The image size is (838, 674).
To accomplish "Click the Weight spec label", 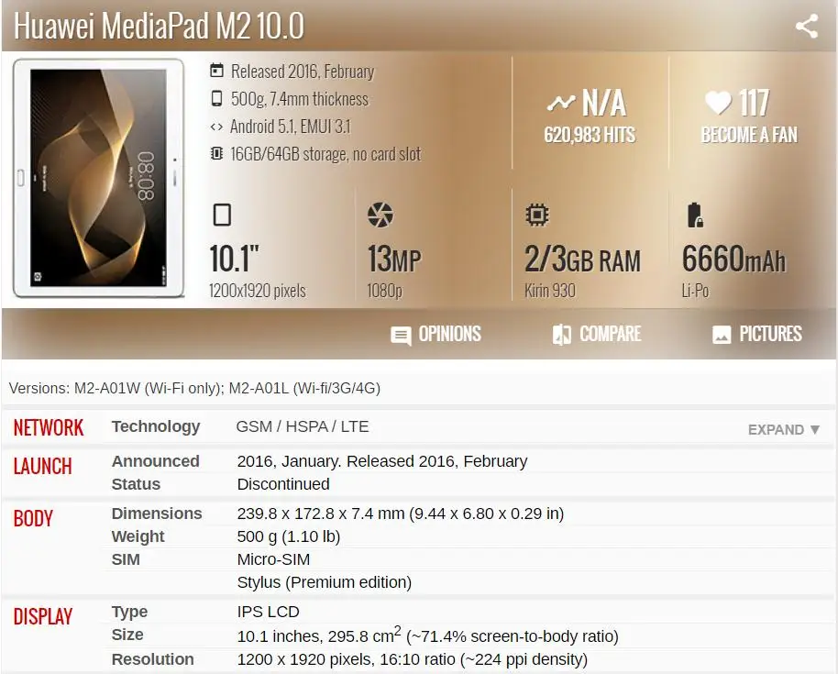I will coord(138,536).
